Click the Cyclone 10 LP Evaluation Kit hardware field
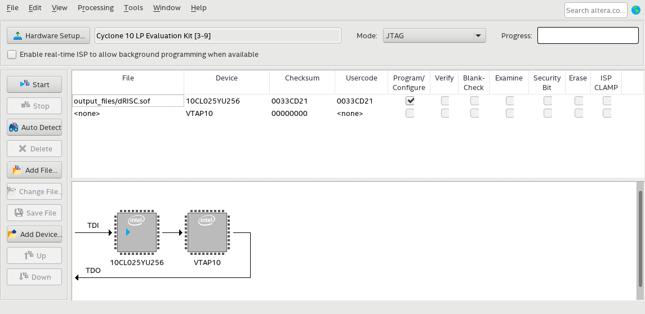This screenshot has width=645, height=314. coord(217,36)
